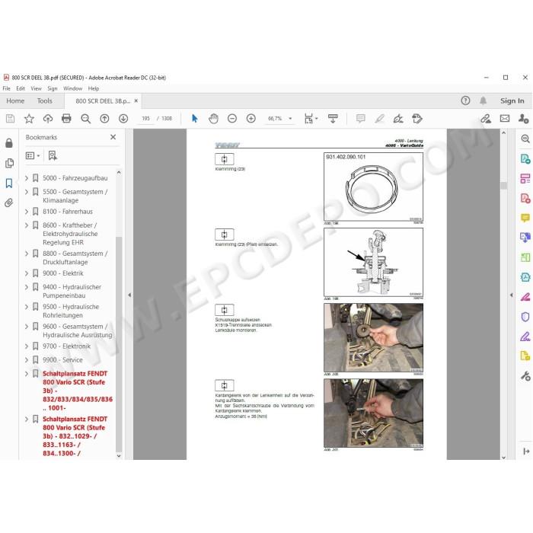
Task: Open More Tools wrench icon
Action: pyautogui.click(x=525, y=376)
